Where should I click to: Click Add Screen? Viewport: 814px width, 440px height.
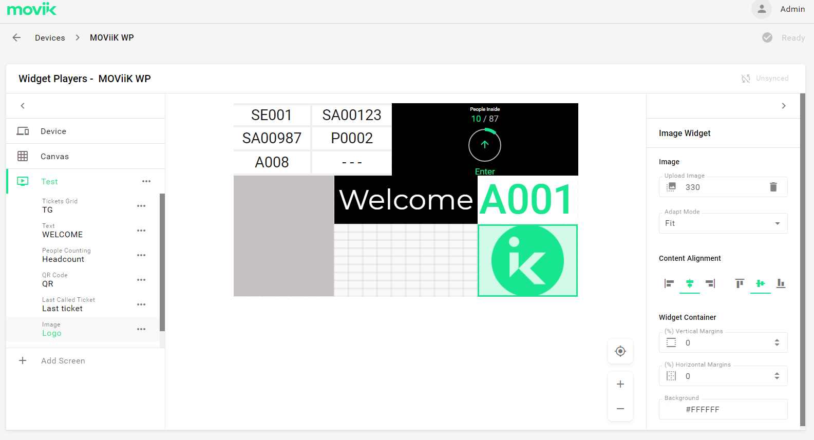(x=63, y=361)
